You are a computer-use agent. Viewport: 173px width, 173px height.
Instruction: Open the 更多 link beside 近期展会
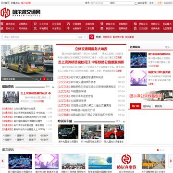pyautogui.click(x=168, y=47)
